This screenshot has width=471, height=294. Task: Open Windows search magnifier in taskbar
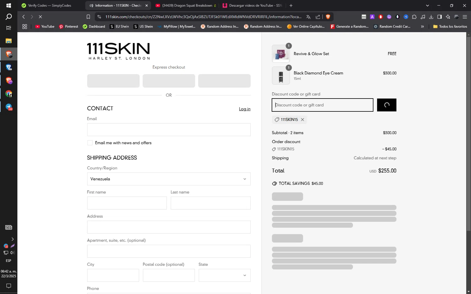tap(8, 17)
